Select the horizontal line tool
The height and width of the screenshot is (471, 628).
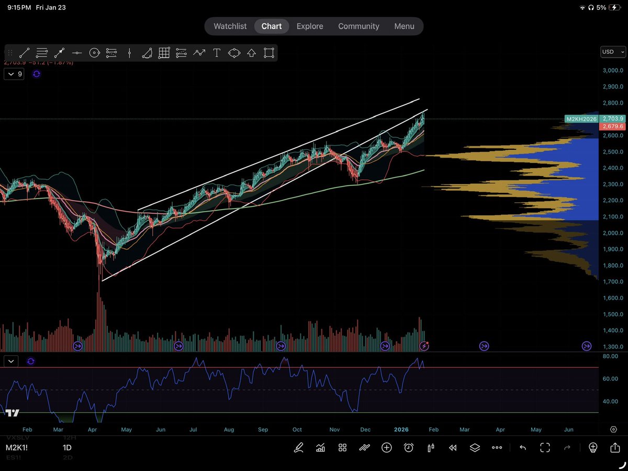(x=77, y=52)
